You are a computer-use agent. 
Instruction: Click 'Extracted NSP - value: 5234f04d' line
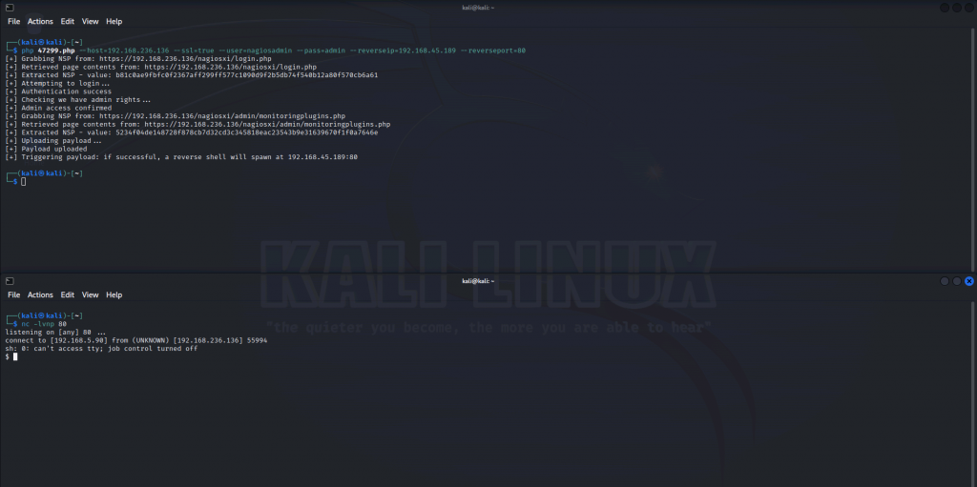tap(191, 132)
